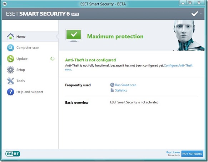Open the Home section icon
Screen dimensions: 208x162
[10, 36]
